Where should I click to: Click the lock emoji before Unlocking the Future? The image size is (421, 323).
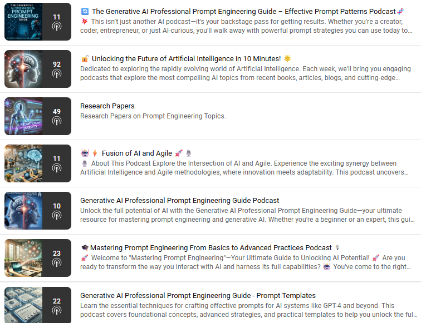(85, 58)
